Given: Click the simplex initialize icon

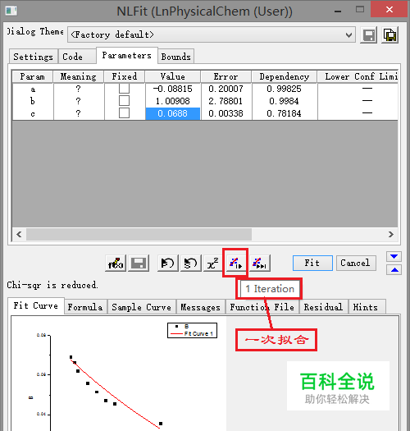Looking at the screenshot, I should click(x=190, y=264).
